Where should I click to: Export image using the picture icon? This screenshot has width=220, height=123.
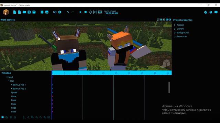pyautogui.click(x=47, y=12)
